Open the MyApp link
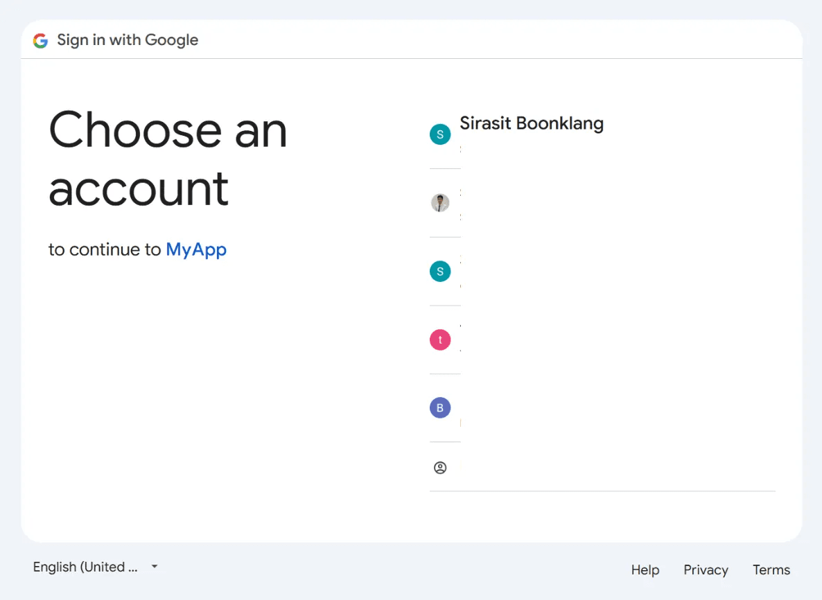This screenshot has height=600, width=822. click(196, 249)
